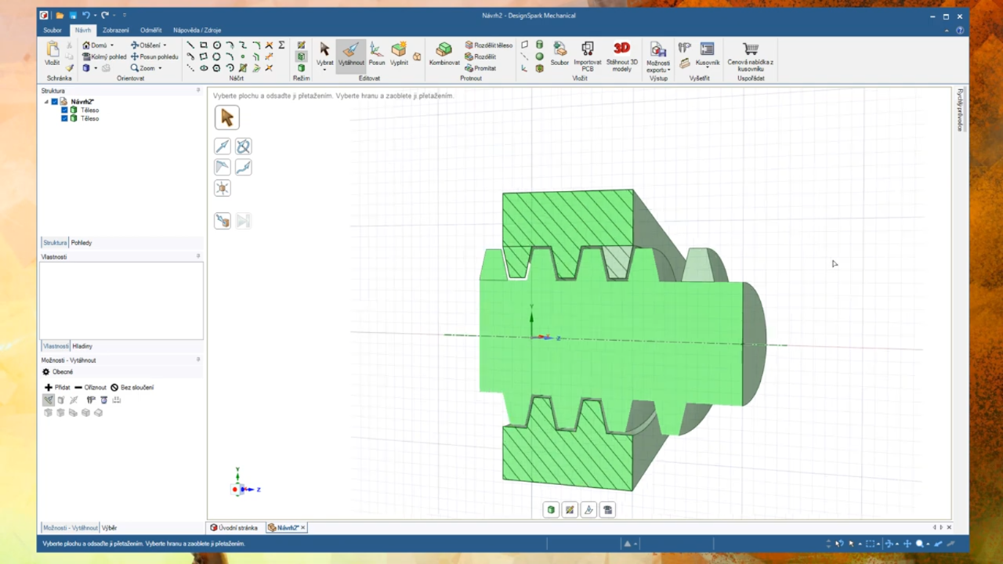Expand the Zoom dropdown arrow

[160, 68]
